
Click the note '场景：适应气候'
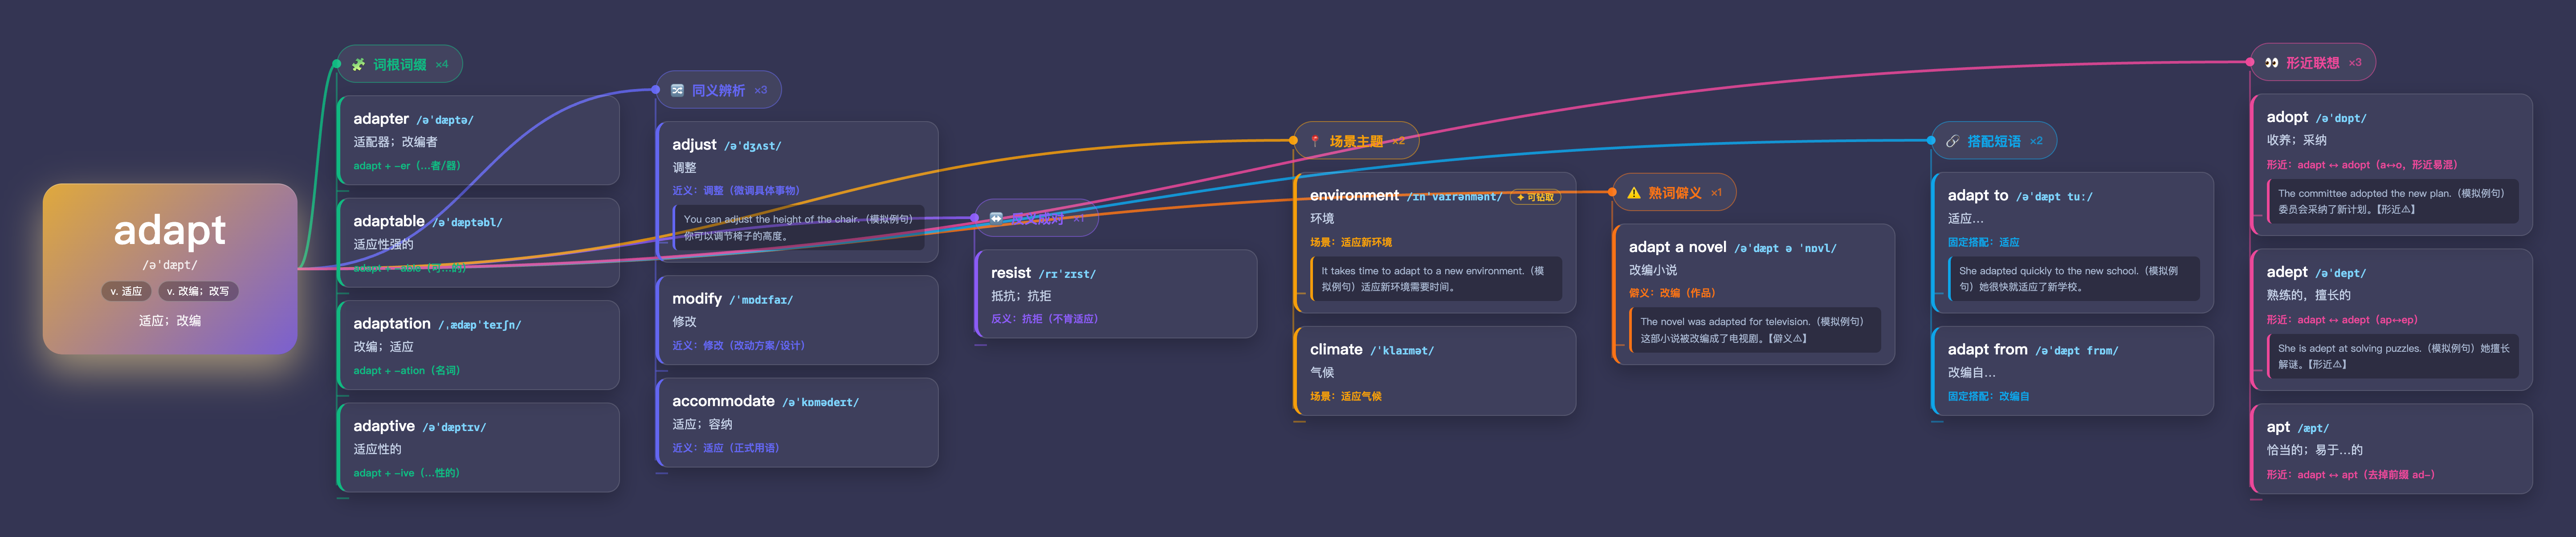(x=1346, y=397)
